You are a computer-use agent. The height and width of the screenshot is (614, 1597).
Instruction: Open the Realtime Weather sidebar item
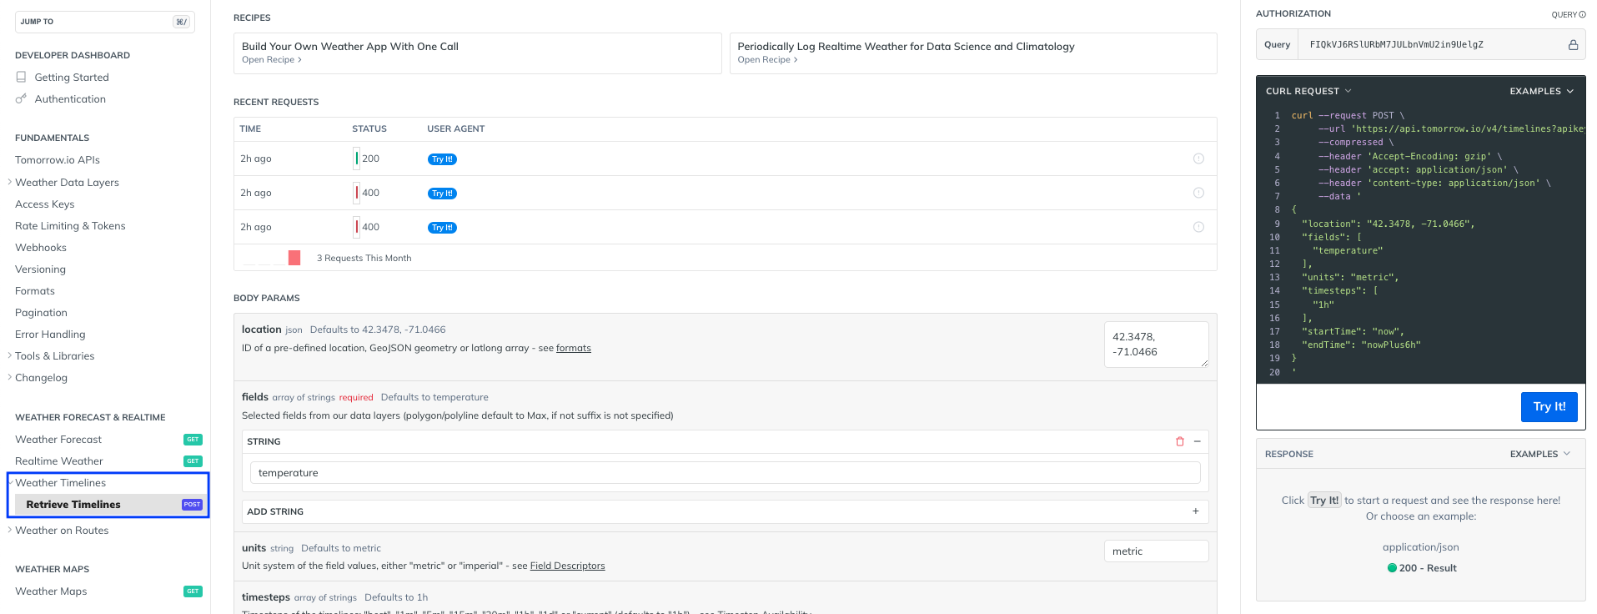pyautogui.click(x=59, y=460)
